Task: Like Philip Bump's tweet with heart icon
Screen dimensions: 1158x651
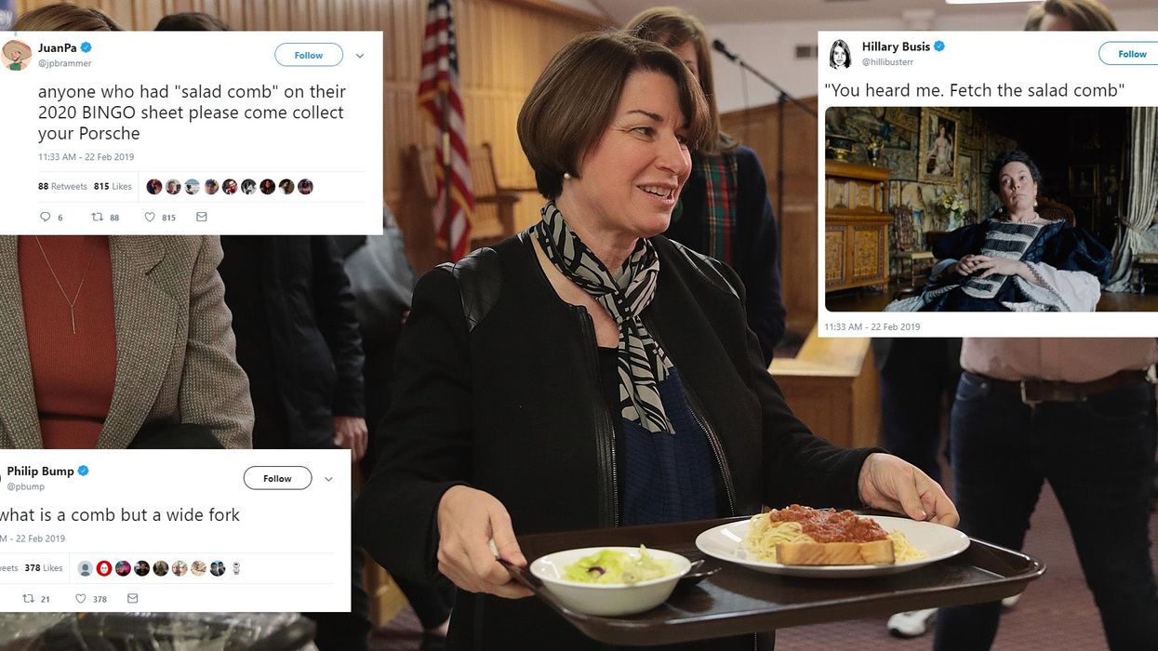Action: tap(80, 599)
